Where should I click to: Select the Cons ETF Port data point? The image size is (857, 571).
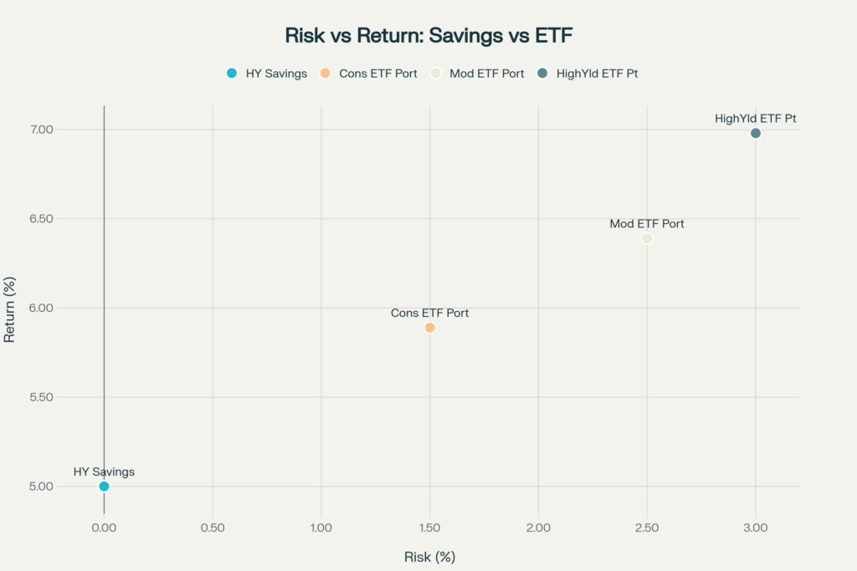(x=429, y=328)
